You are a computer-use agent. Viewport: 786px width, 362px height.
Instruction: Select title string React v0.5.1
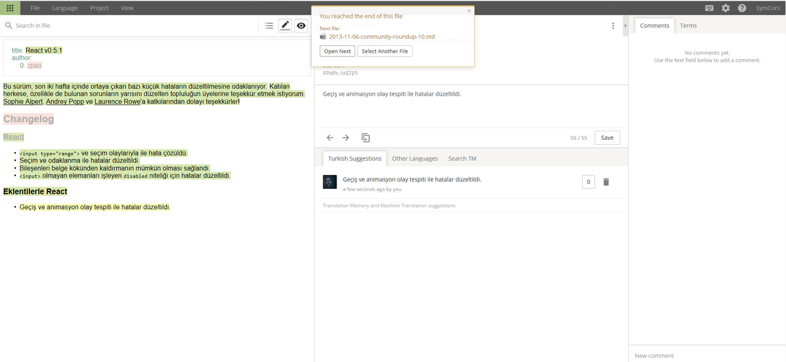point(44,50)
